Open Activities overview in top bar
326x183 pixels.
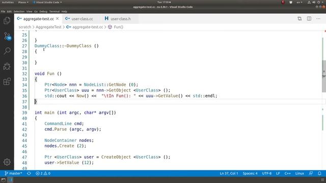pos(8,2)
